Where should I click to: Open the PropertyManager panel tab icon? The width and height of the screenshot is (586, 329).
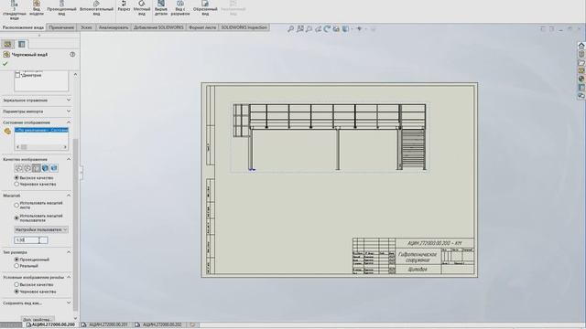point(7,44)
